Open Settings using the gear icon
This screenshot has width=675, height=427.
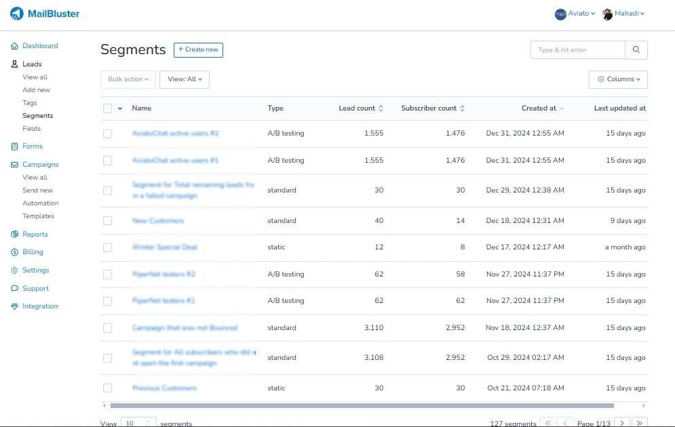pyautogui.click(x=14, y=270)
